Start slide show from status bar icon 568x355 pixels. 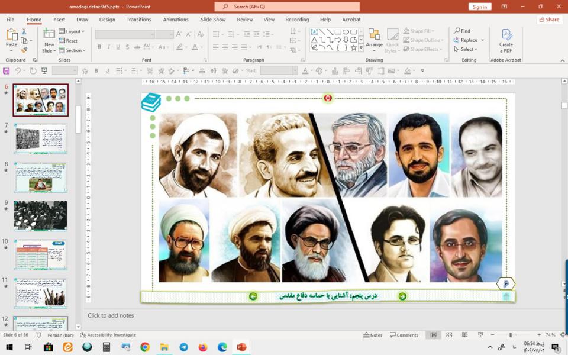tap(480, 335)
